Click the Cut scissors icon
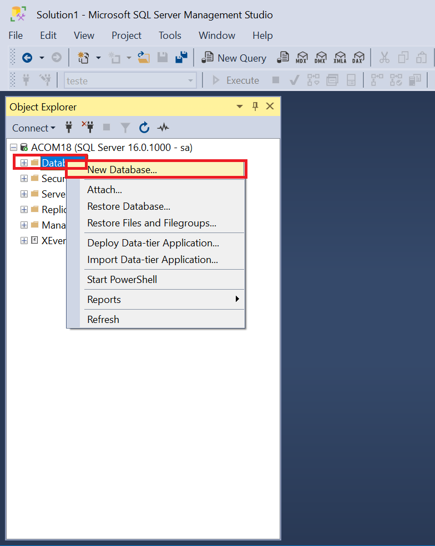 [385, 58]
